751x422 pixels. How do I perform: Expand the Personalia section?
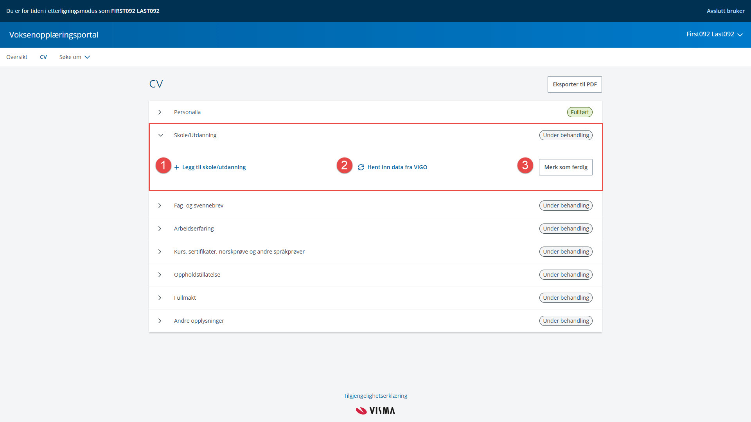click(160, 112)
